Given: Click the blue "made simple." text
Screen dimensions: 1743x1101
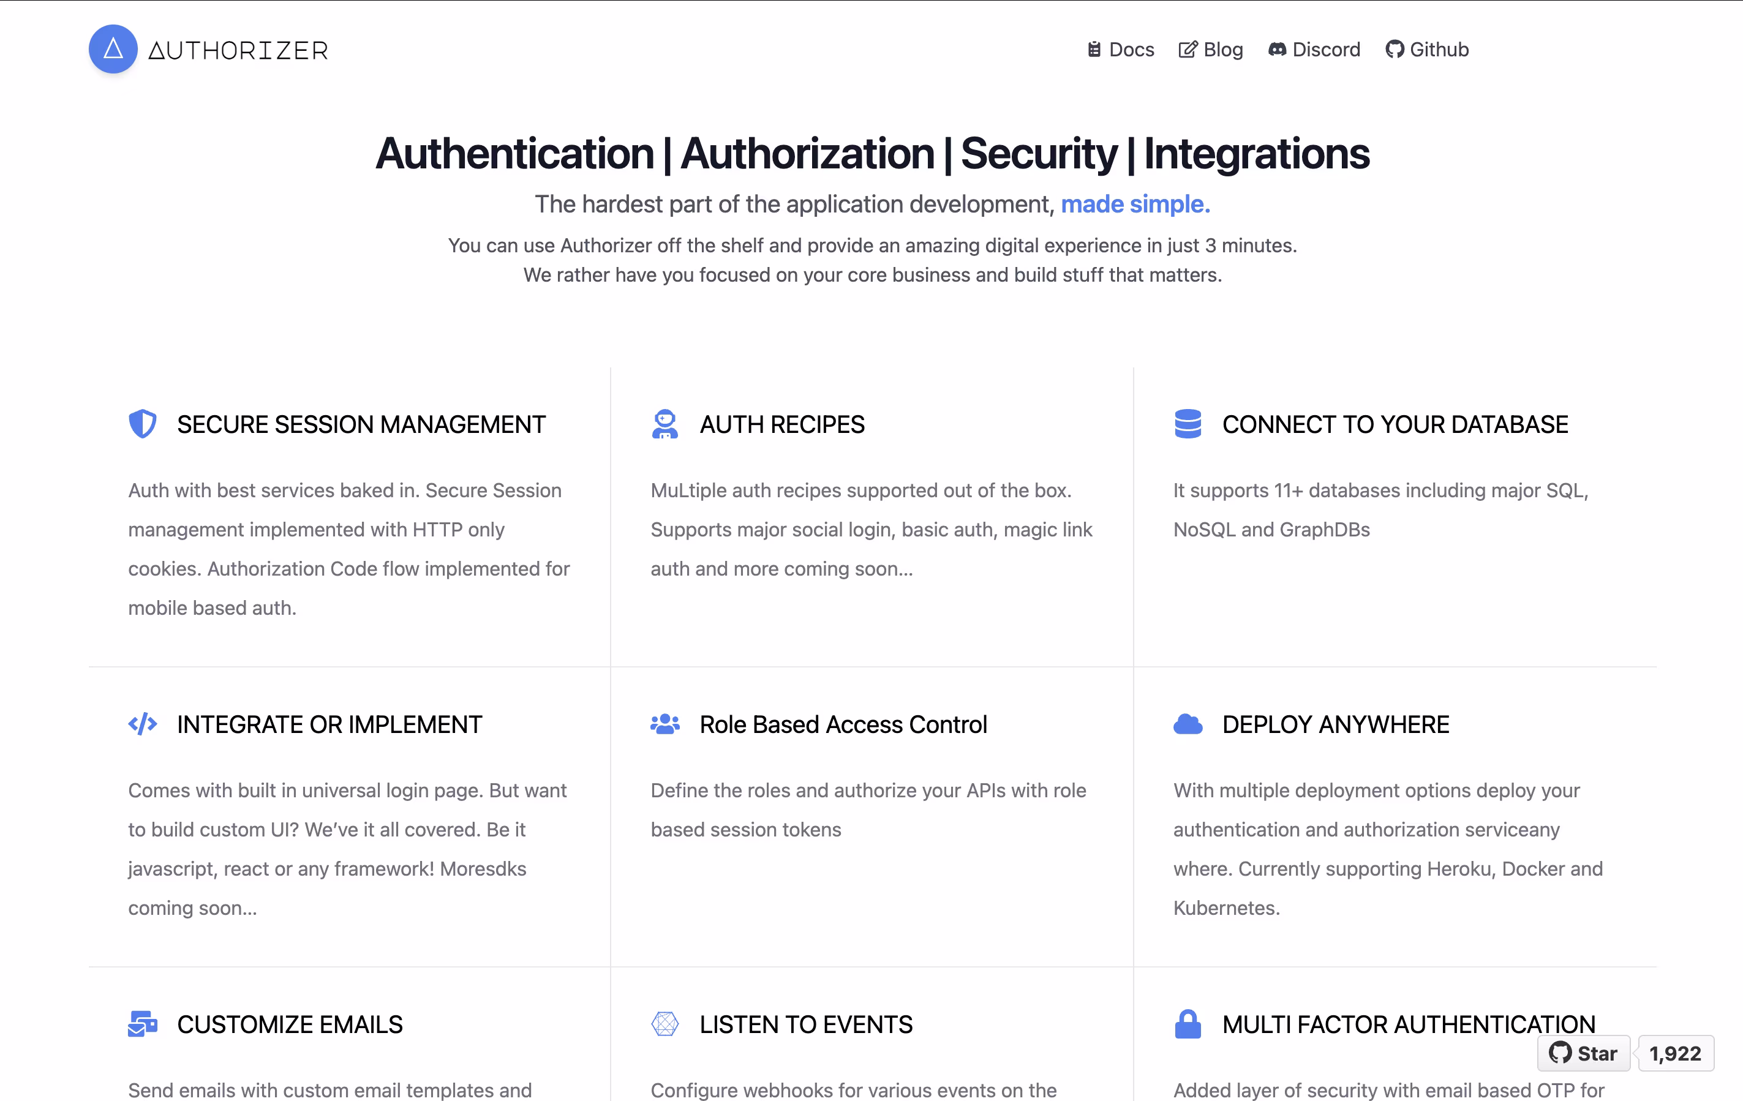Looking at the screenshot, I should pos(1135,204).
